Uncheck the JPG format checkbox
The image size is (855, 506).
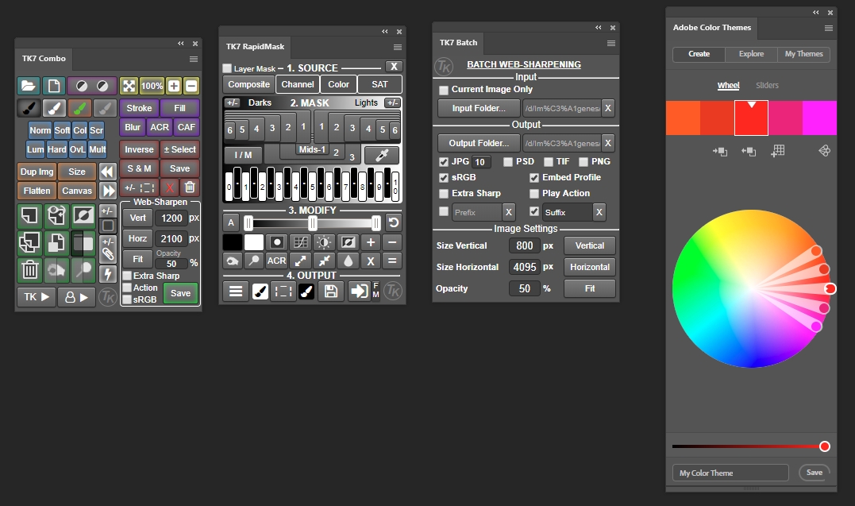[x=444, y=162]
